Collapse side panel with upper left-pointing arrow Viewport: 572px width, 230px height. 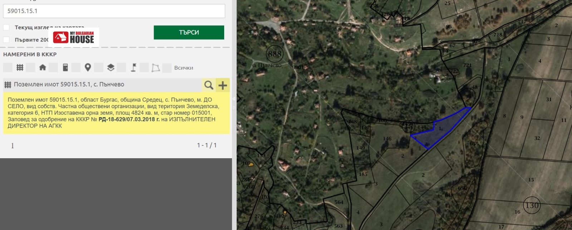tap(234, 99)
